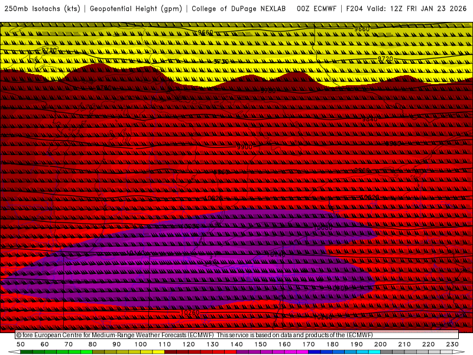The image size is (473, 355).
Task: Click the 170 value on the color scale
Action: pos(309,344)
